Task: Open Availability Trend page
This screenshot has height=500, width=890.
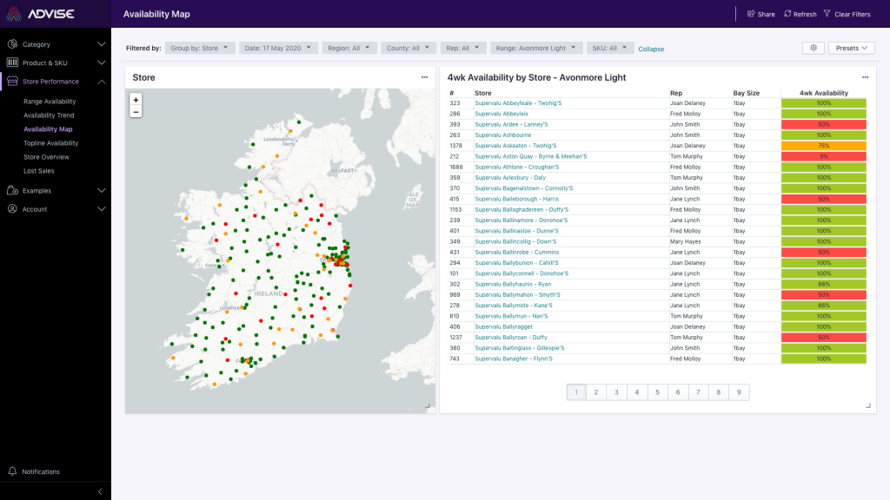Action: click(49, 115)
